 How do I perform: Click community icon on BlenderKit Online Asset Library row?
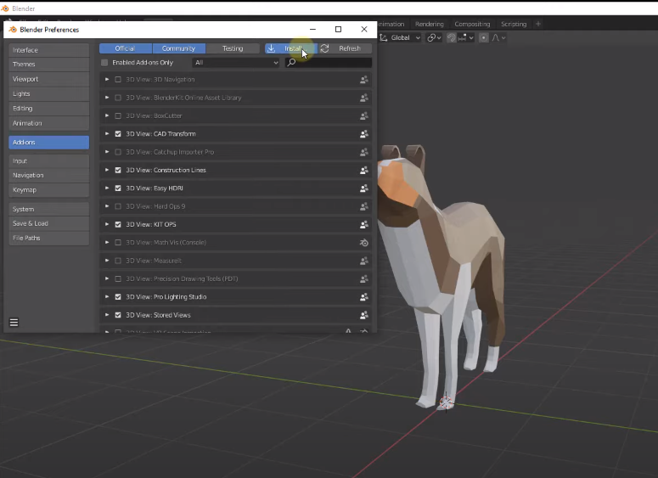point(364,98)
